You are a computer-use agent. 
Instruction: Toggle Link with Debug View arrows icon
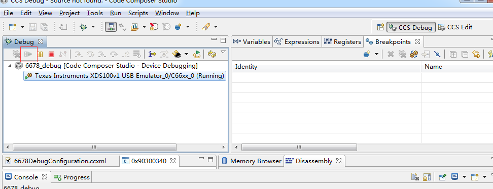pos(476,54)
